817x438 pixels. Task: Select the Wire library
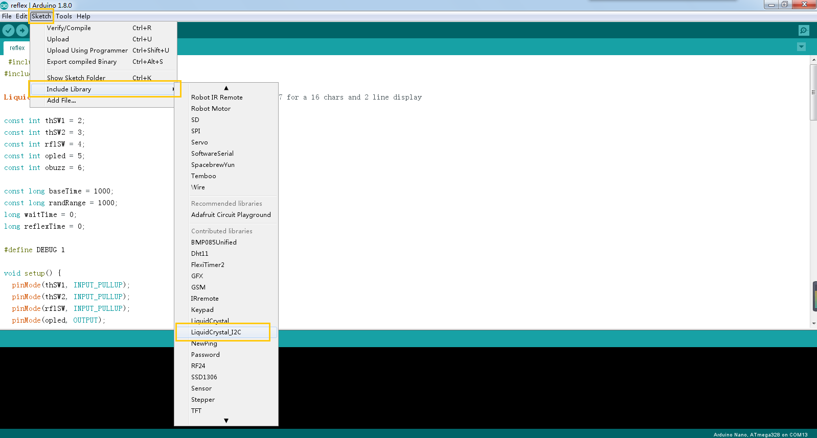click(226, 187)
